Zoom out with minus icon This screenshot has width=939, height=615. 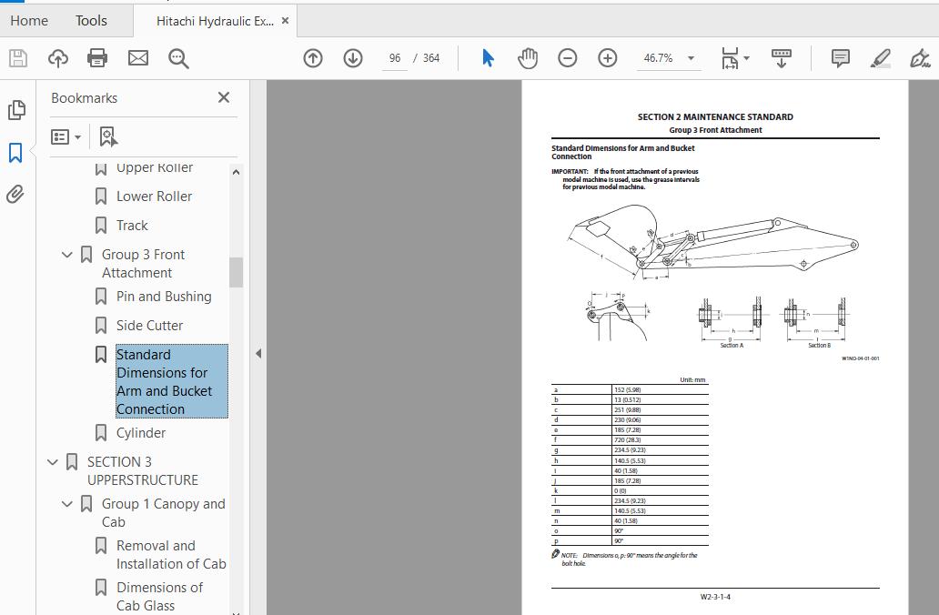[567, 58]
